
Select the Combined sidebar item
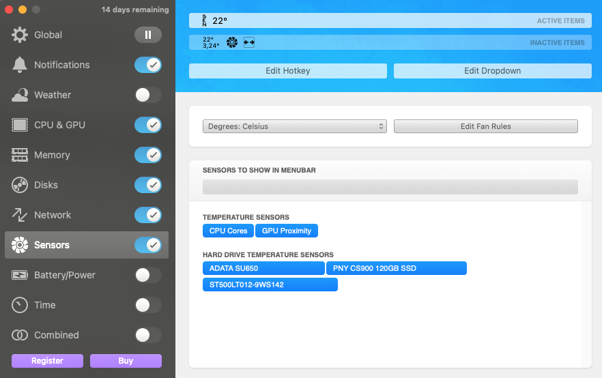57,335
